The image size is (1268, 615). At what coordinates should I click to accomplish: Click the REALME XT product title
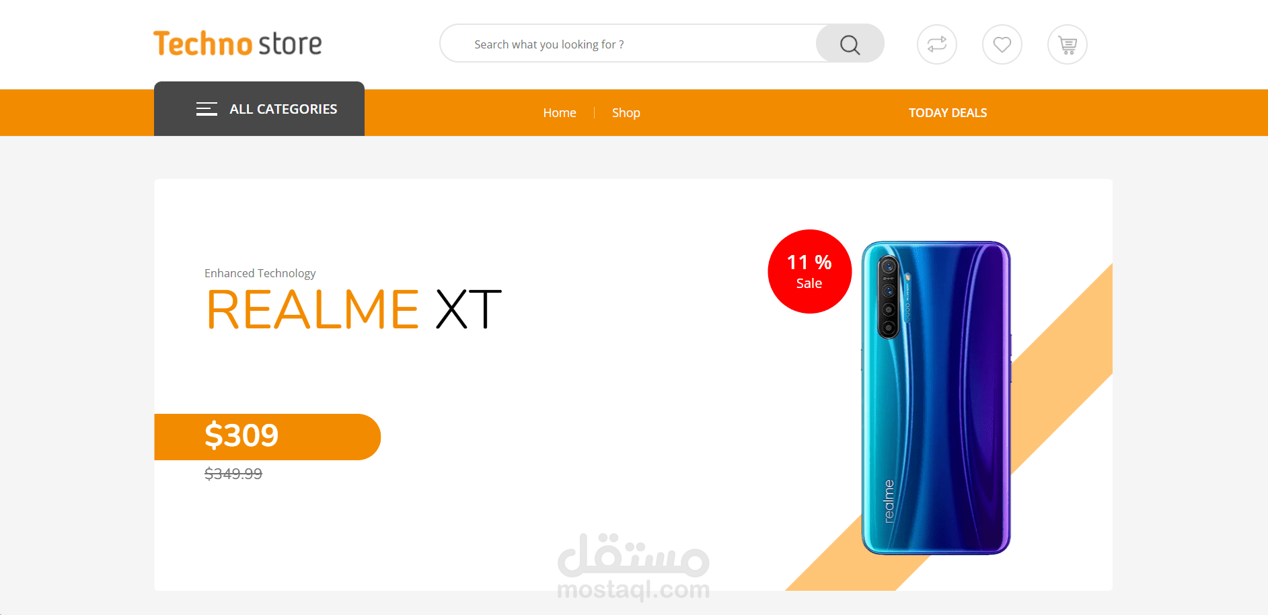click(354, 310)
